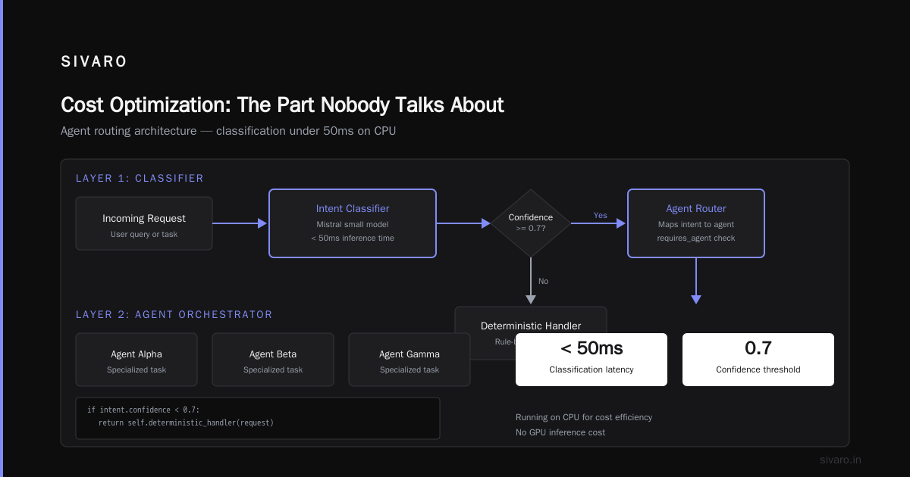The image size is (910, 477).
Task: Select the Incoming Request box
Action: (x=144, y=223)
